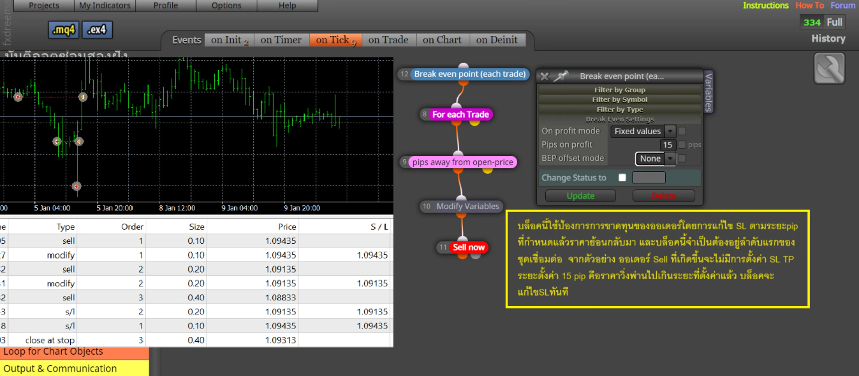Click the Full mode button
859x376 pixels.
tap(834, 22)
